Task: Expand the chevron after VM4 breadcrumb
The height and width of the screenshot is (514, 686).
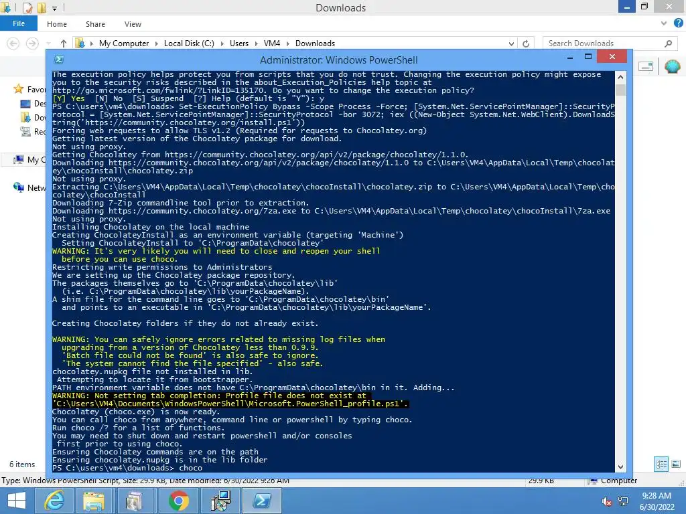Action: pyautogui.click(x=288, y=44)
